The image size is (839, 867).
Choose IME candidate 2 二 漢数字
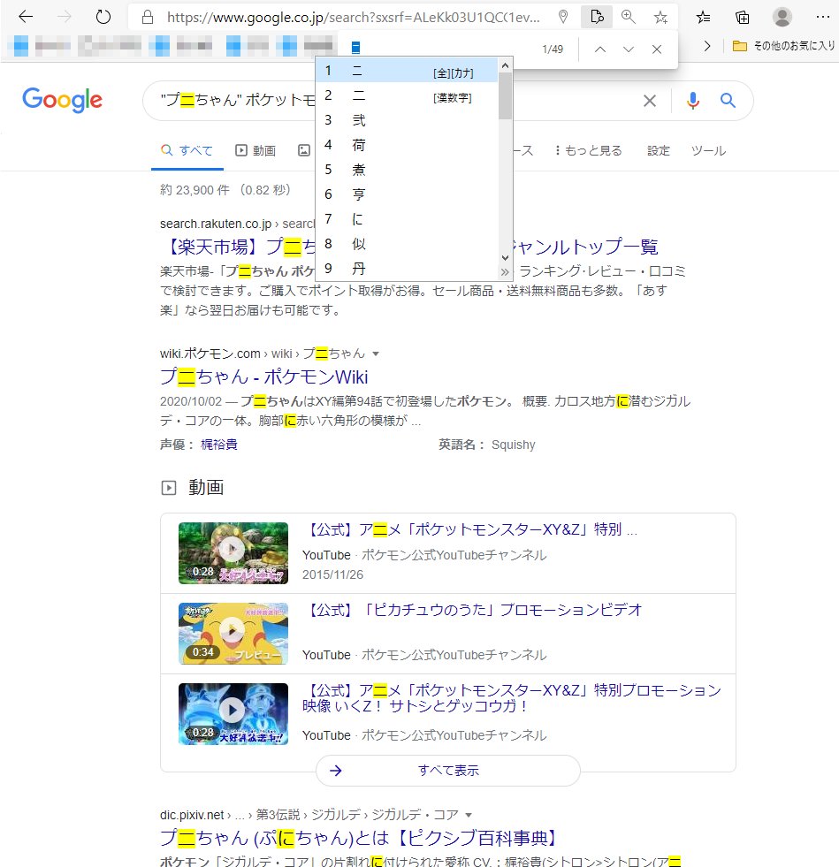pyautogui.click(x=407, y=95)
